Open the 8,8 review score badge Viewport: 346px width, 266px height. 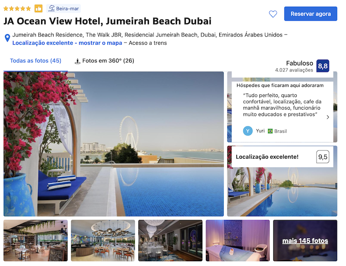pyautogui.click(x=323, y=66)
